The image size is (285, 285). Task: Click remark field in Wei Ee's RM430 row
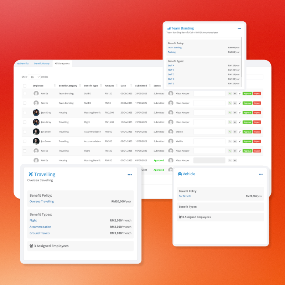coord(209,151)
